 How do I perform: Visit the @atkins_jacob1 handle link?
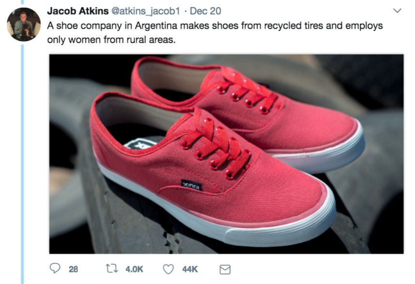139,11
